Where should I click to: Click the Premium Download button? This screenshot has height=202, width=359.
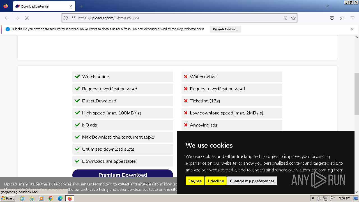123,174
